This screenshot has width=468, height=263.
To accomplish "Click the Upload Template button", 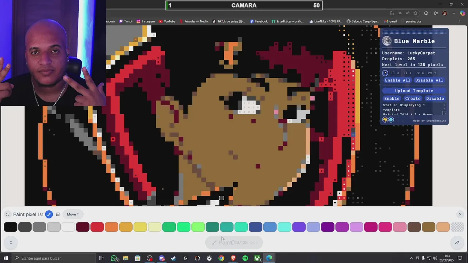I will (x=414, y=91).
